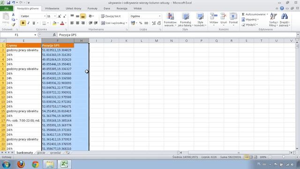Toggle underline formatting

pyautogui.click(x=34, y=23)
